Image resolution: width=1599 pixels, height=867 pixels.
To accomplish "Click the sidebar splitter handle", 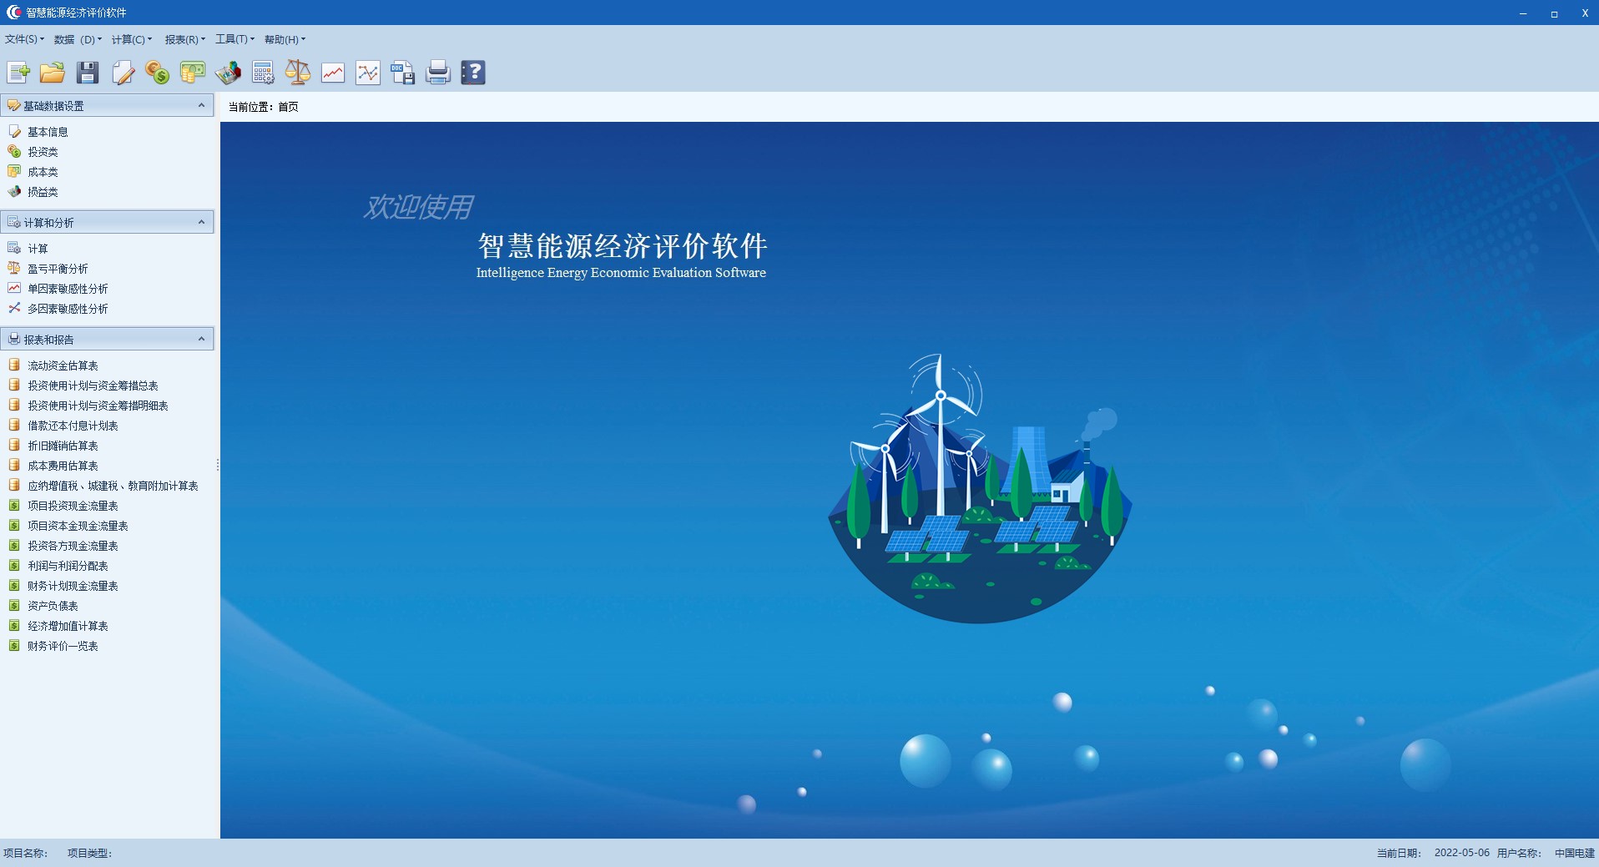I will (x=218, y=465).
